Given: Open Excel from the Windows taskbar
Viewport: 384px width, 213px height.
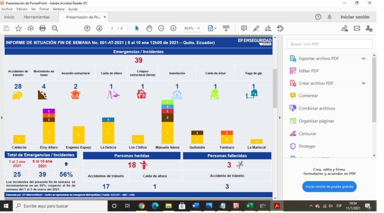Looking at the screenshot, I should pyautogui.click(x=250, y=206).
